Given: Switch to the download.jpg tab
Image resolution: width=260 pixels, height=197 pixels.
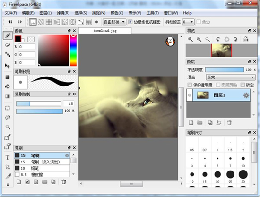Looking at the screenshot, I should 105,31.
